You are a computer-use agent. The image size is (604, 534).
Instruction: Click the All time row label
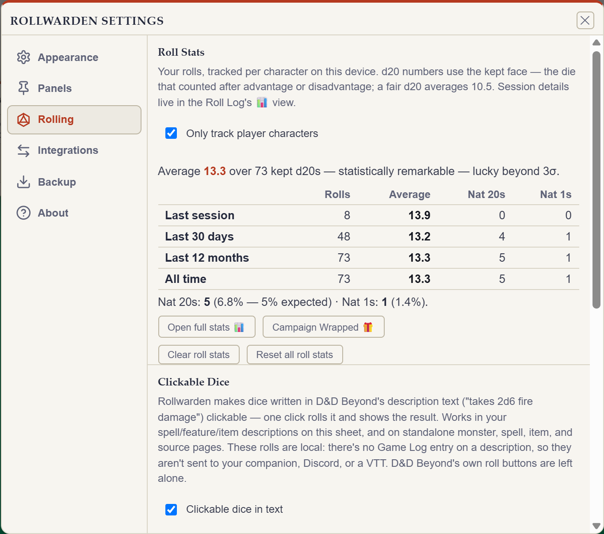pos(186,279)
